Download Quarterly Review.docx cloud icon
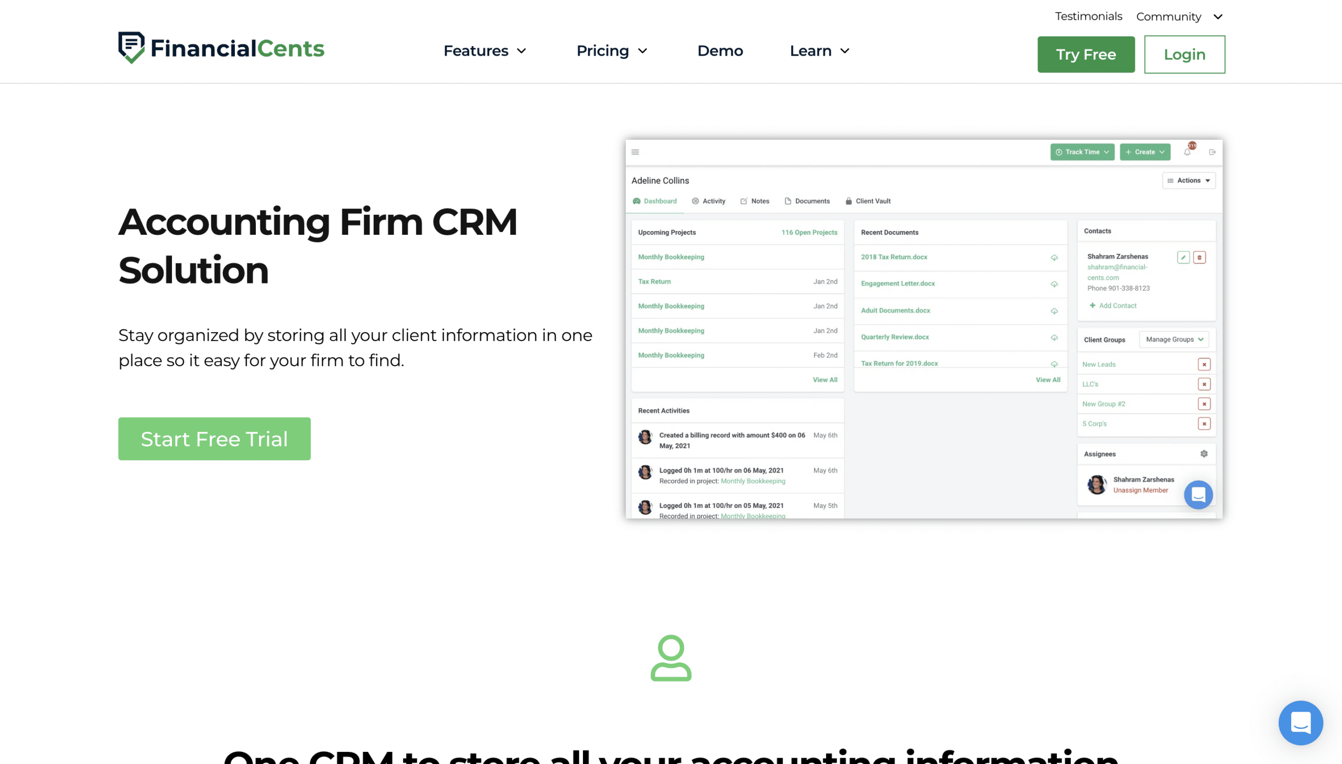 tap(1054, 337)
